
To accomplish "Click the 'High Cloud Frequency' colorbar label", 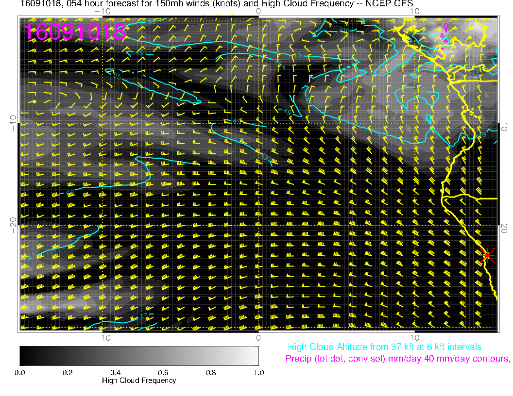I will tap(139, 380).
